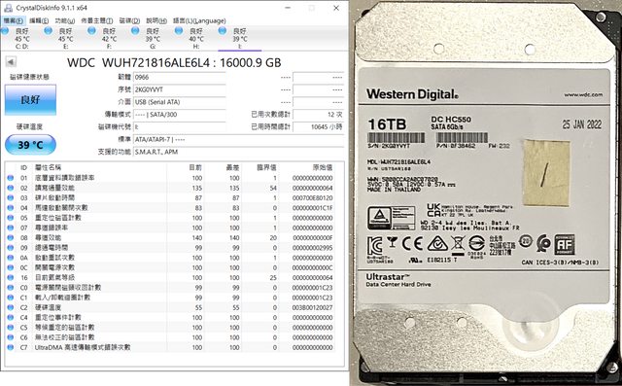
Task: Click the serial number field 2KG0YVYT
Action: click(x=179, y=89)
